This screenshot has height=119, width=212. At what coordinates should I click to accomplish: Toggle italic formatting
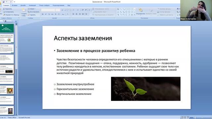(x=46, y=14)
